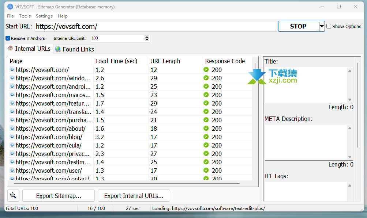Click the page icon of the featur... row
The height and width of the screenshot is (218, 367).
coord(12,103)
